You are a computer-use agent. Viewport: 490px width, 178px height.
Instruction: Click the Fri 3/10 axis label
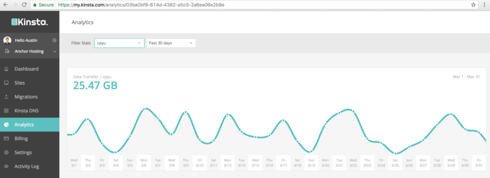coord(200,162)
